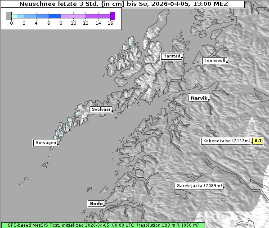Click the gray zero-snow legend swatch
Image resolution: width=269 pixels, height=228 pixels.
pos(9,16)
